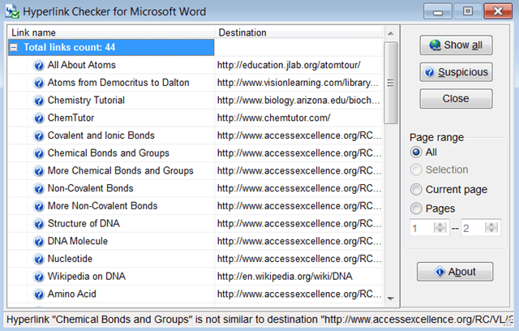Click the question icon beside Amino Acid
The image size is (519, 331).
click(x=39, y=294)
